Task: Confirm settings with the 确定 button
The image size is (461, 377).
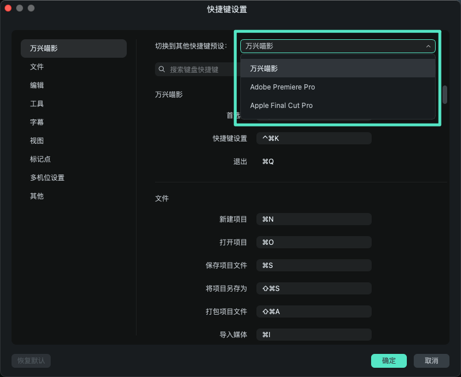Action: tap(388, 360)
